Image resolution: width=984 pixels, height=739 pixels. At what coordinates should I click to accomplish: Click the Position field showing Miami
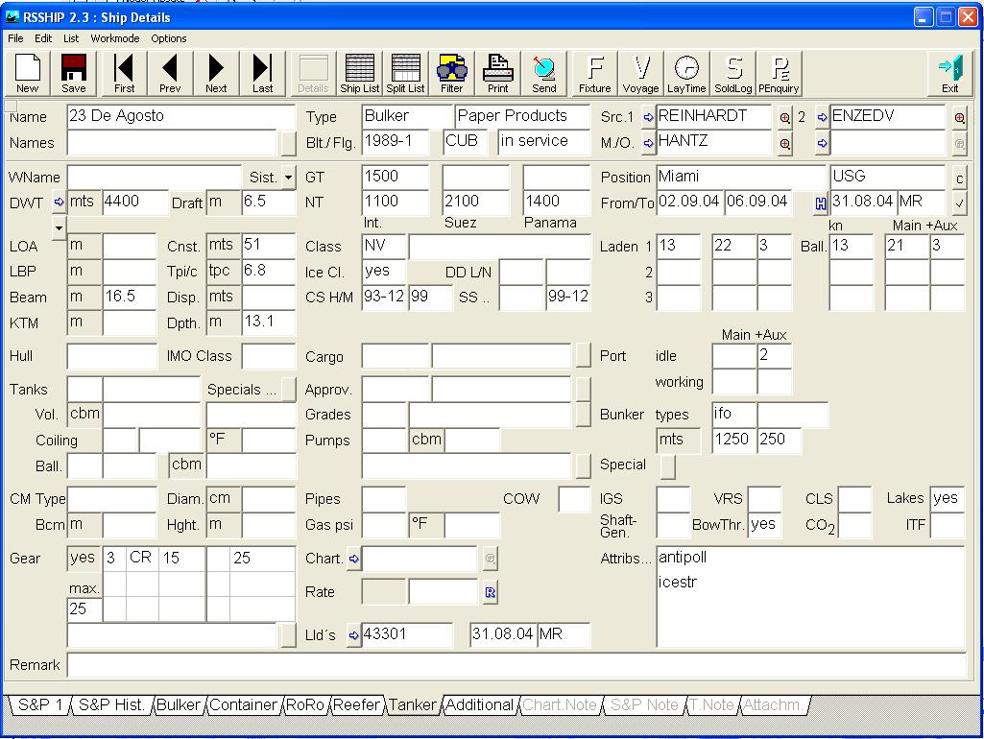[741, 177]
